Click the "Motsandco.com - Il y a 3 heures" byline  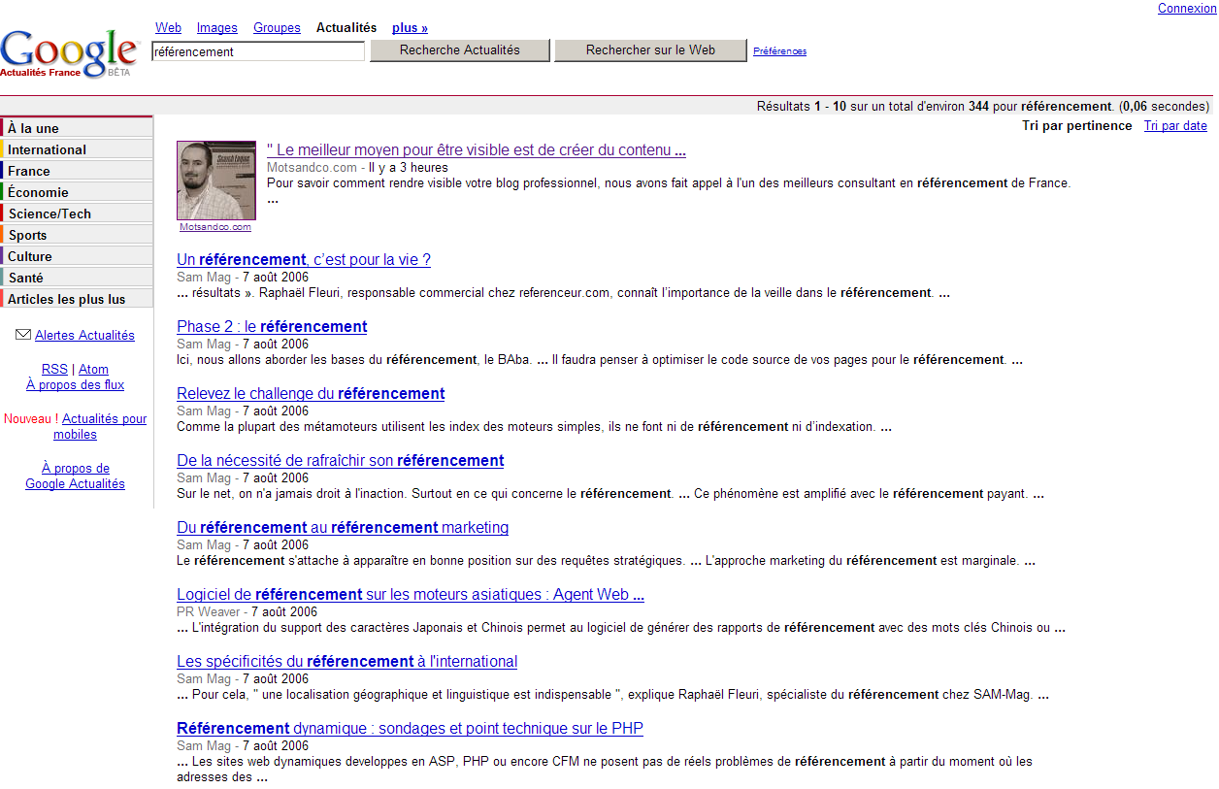click(357, 168)
